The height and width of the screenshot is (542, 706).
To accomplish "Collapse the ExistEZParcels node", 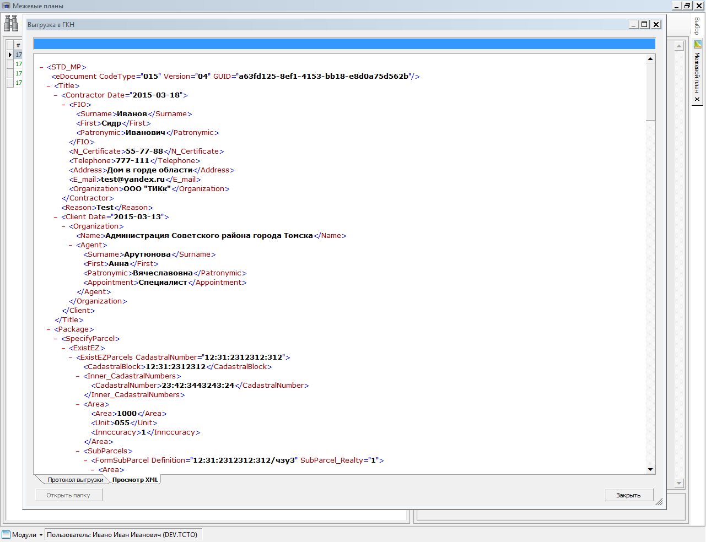I will point(71,357).
